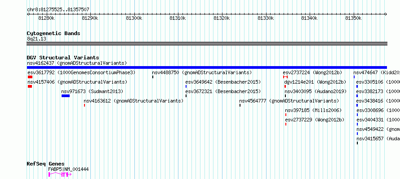Click the 81280k ruler tick label

[46, 18]
